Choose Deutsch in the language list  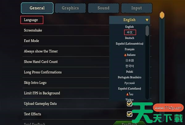(x=129, y=38)
